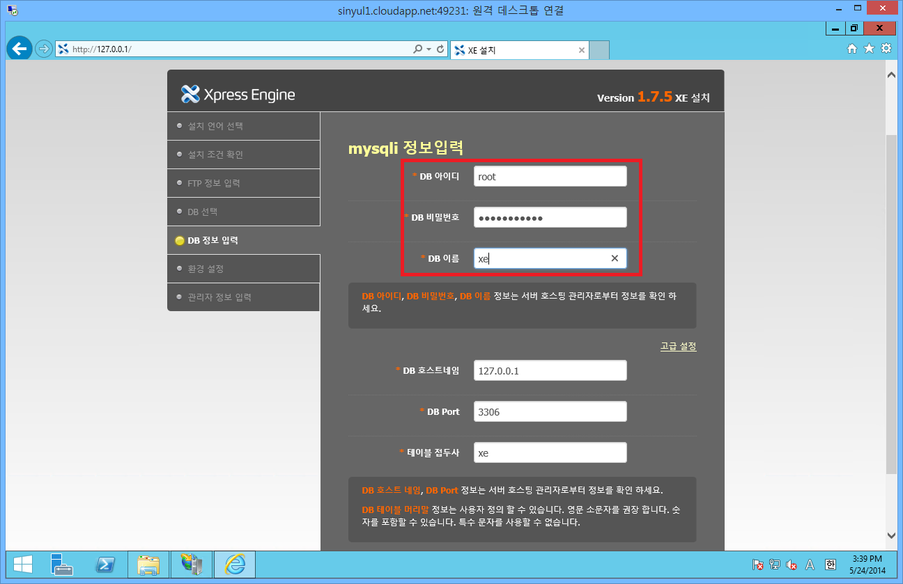Select the 'FTP 정보 입력' step
Image resolution: width=903 pixels, height=584 pixels.
pos(244,183)
